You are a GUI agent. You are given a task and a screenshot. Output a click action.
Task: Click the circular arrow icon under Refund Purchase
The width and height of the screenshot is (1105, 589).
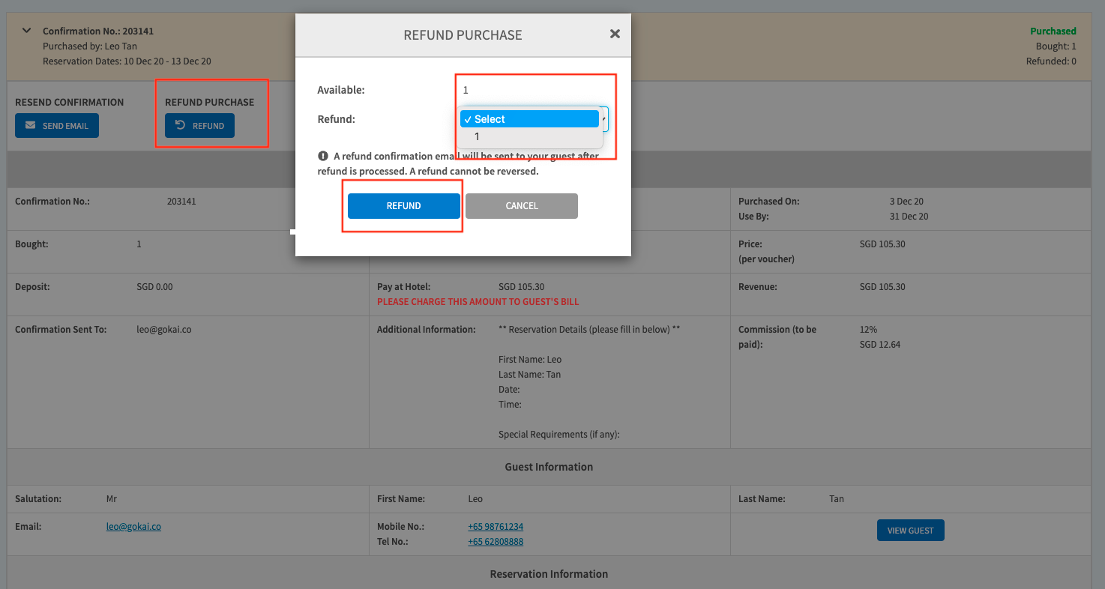pos(180,126)
